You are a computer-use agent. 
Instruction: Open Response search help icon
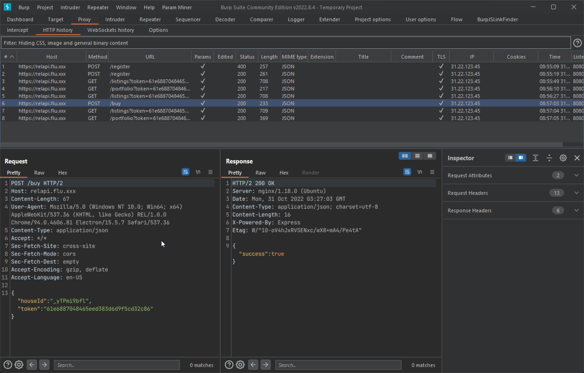tap(229, 365)
